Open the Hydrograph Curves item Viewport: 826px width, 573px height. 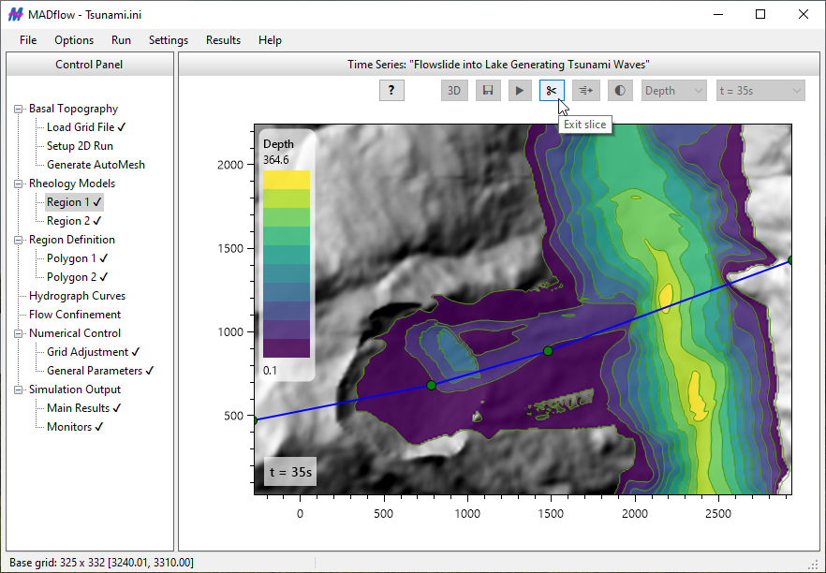77,296
